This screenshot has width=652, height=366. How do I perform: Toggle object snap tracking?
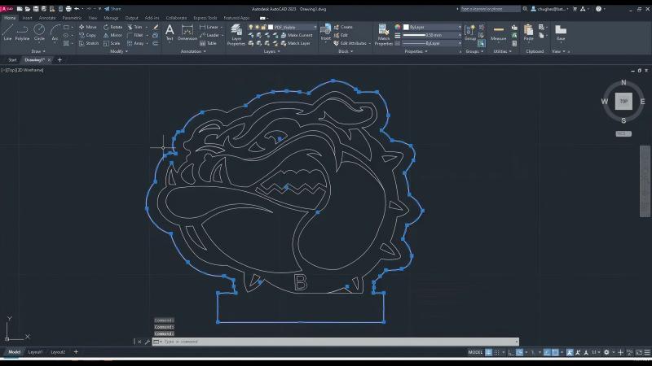pos(547,352)
